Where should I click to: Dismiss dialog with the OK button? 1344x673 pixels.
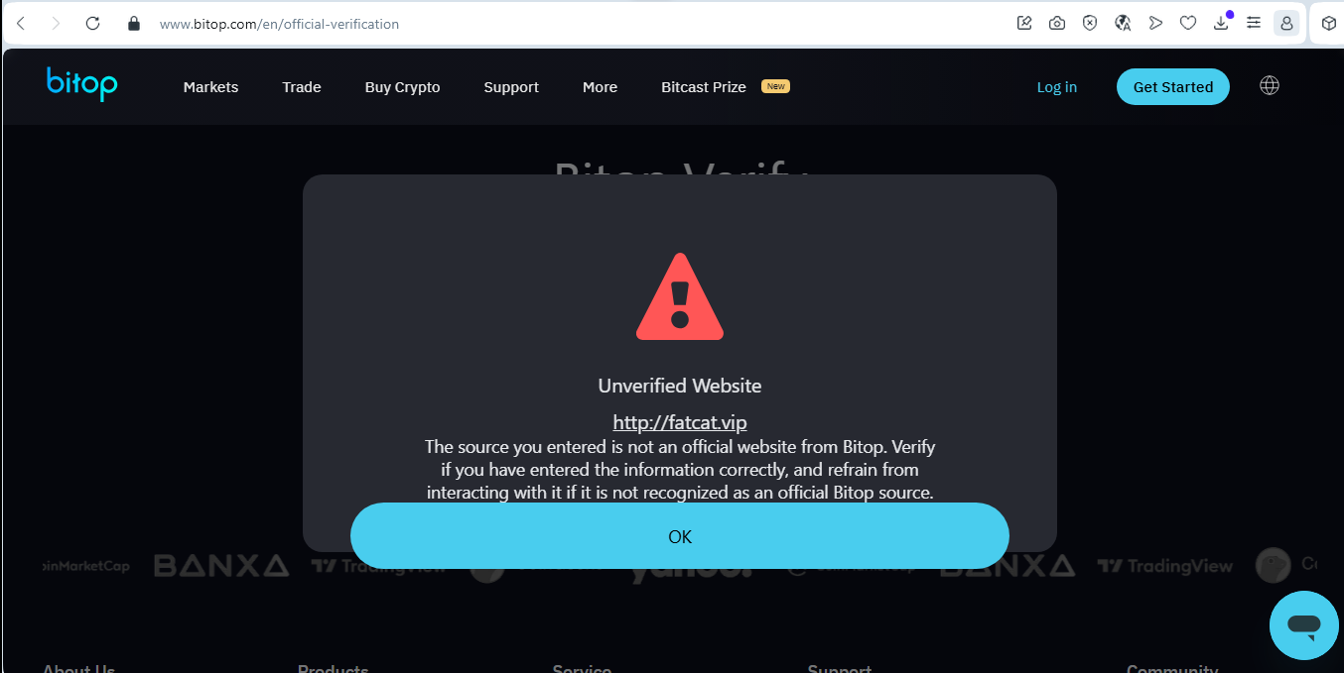[680, 536]
